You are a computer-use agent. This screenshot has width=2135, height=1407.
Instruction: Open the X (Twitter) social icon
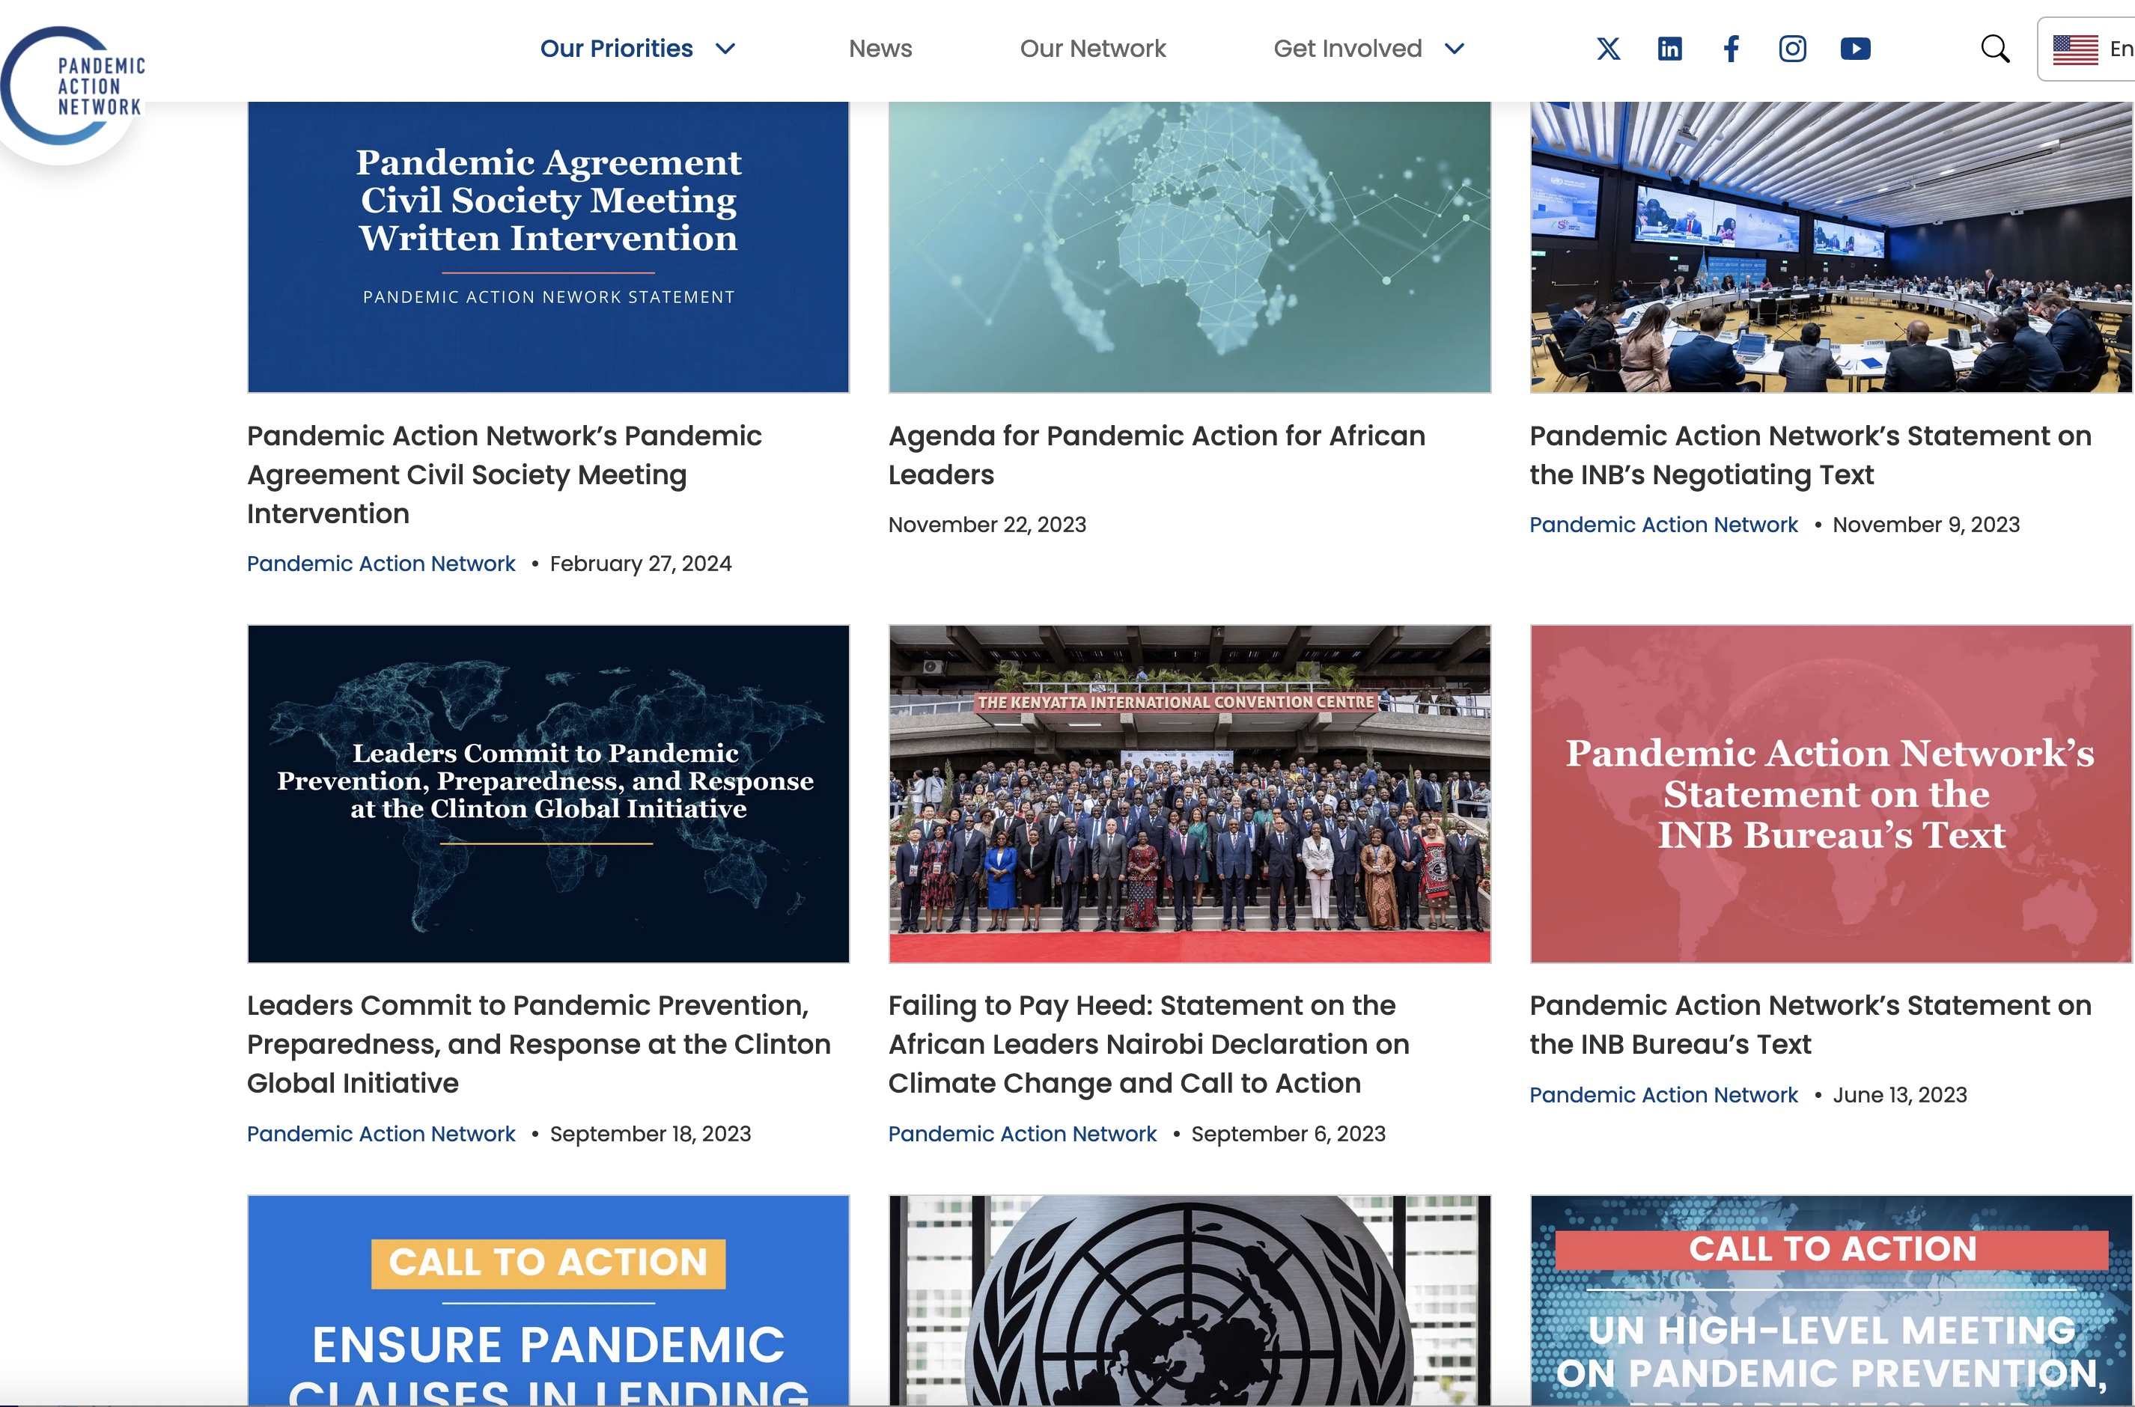pos(1608,49)
